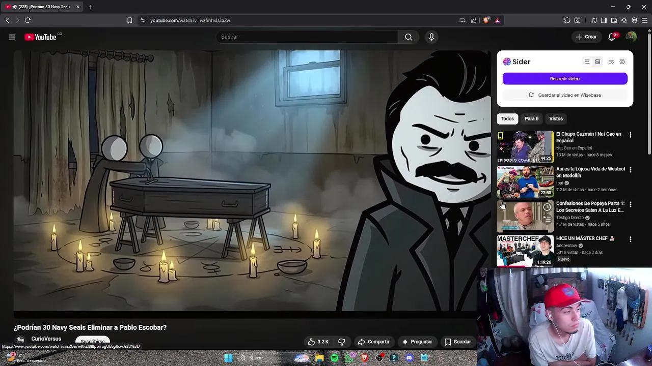652x366 pixels.
Task: Open the YouTube account avatar menu
Action: pyautogui.click(x=631, y=37)
